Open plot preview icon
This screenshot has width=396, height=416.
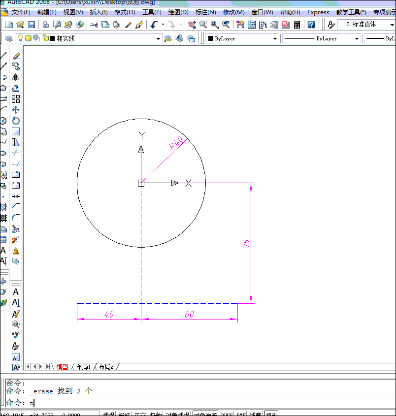[57, 25]
